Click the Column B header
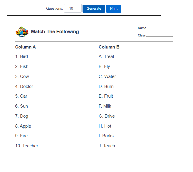 tap(109, 47)
